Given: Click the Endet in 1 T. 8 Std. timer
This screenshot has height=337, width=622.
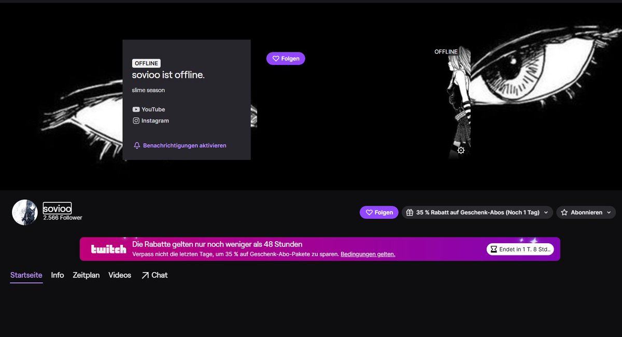Looking at the screenshot, I should pos(520,249).
